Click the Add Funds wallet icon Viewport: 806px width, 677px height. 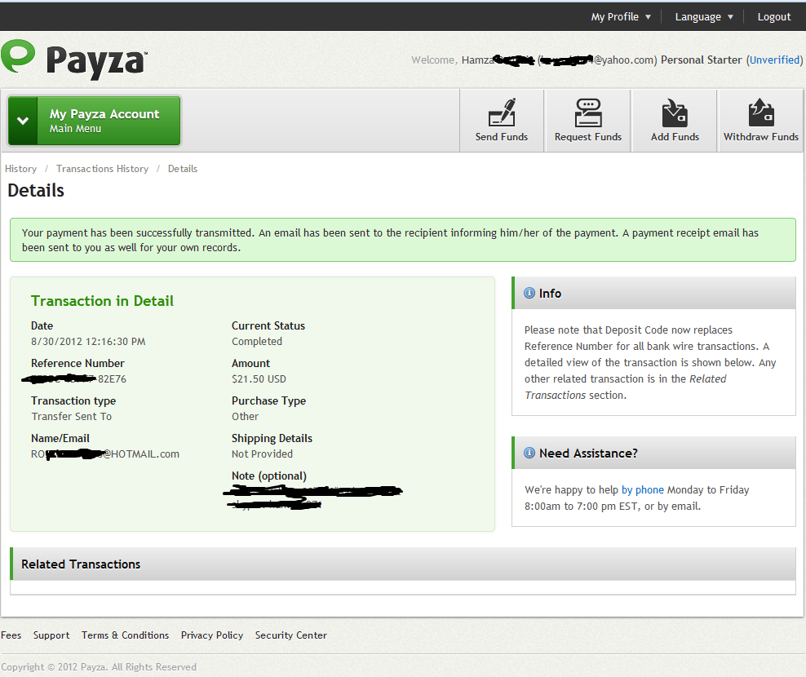coord(675,113)
